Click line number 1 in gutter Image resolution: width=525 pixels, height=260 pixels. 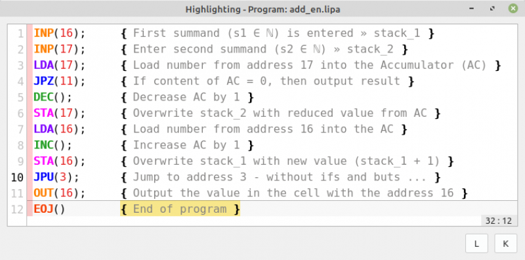(x=20, y=33)
